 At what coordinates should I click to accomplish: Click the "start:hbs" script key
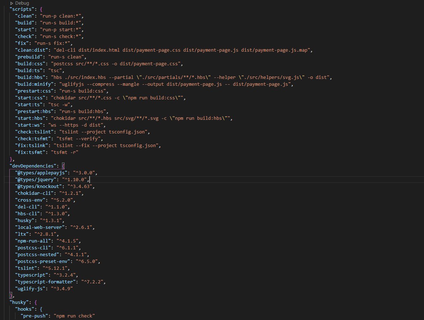30,118
